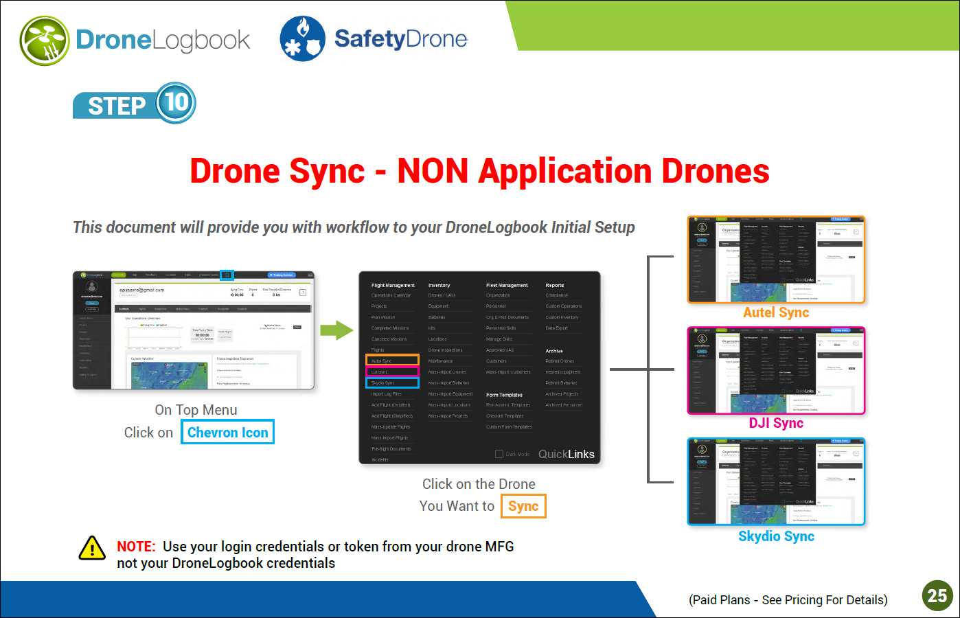Viewport: 960px width, 618px height.
Task: Click the user avatar in dashboard sidebar
Action: 92,286
